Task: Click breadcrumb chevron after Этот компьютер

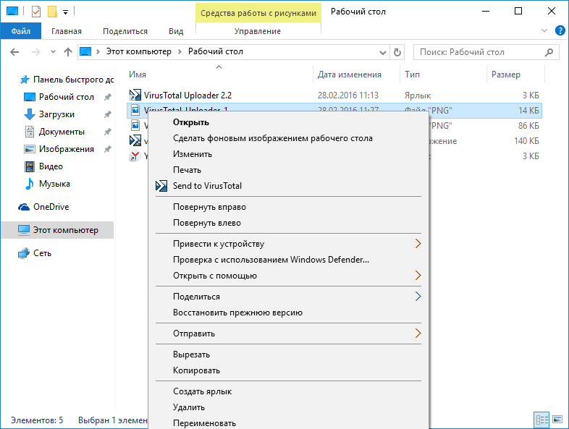Action: coord(180,52)
